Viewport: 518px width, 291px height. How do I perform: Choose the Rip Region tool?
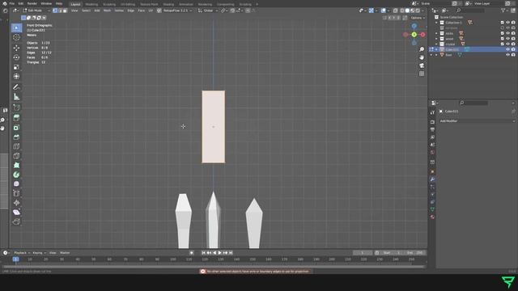[x=16, y=221]
